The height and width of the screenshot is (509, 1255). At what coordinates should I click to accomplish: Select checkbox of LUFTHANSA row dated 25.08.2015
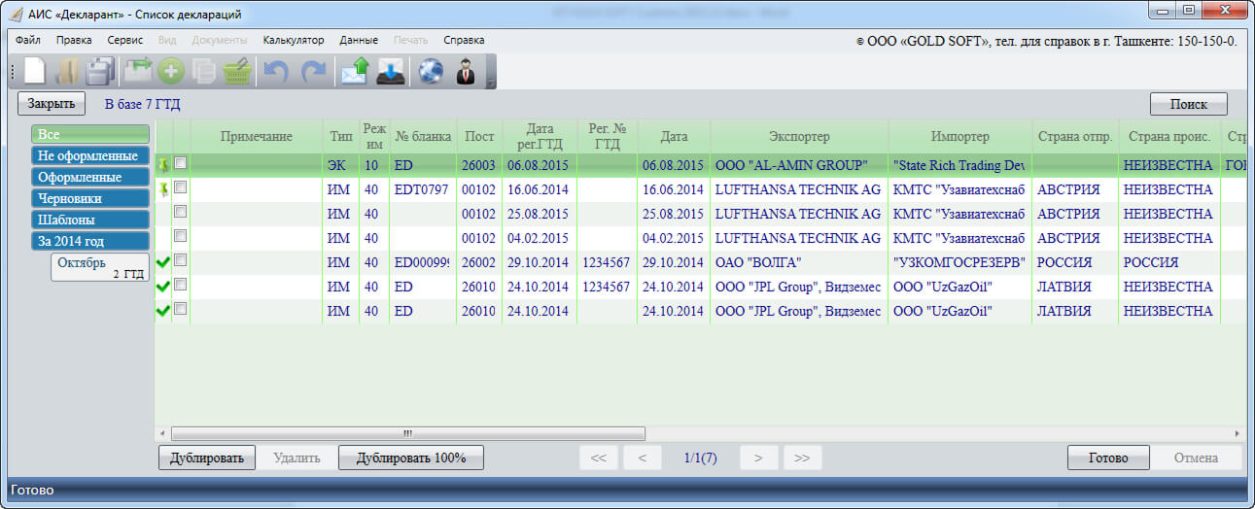coord(181,213)
